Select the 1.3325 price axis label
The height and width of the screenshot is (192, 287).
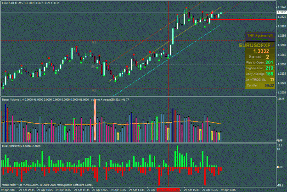tap(281, 17)
